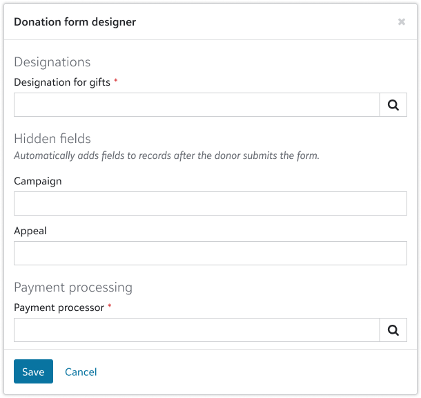The image size is (421, 398).
Task: Click the red asterisk beside Payment processor
Action: (110, 306)
